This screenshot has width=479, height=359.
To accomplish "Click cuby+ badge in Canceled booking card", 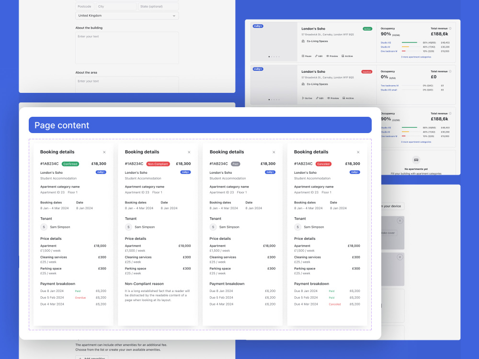I will [355, 172].
